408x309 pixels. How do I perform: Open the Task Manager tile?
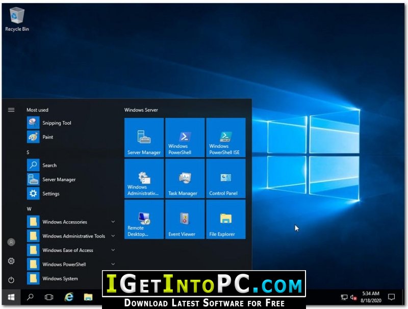coord(185,178)
